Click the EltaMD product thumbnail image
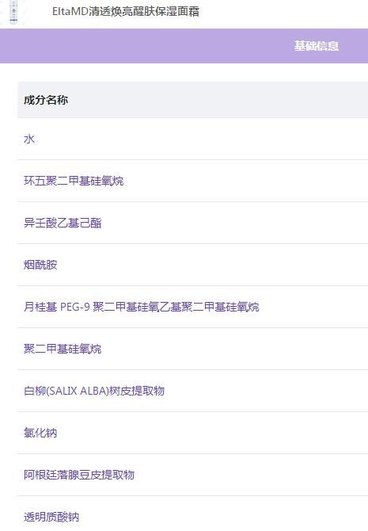 [13, 12]
